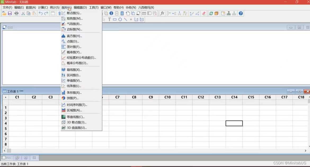Choose 单值图(V) menu entry
The height and width of the screenshot is (167, 310).
pyautogui.click(x=81, y=81)
